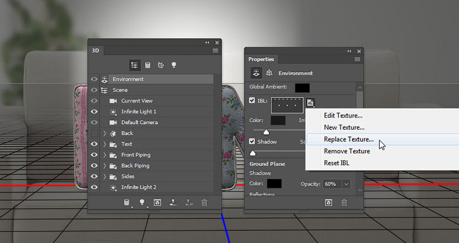Open the IBL Color swatch
Viewport: 459px width, 243px height.
(278, 120)
